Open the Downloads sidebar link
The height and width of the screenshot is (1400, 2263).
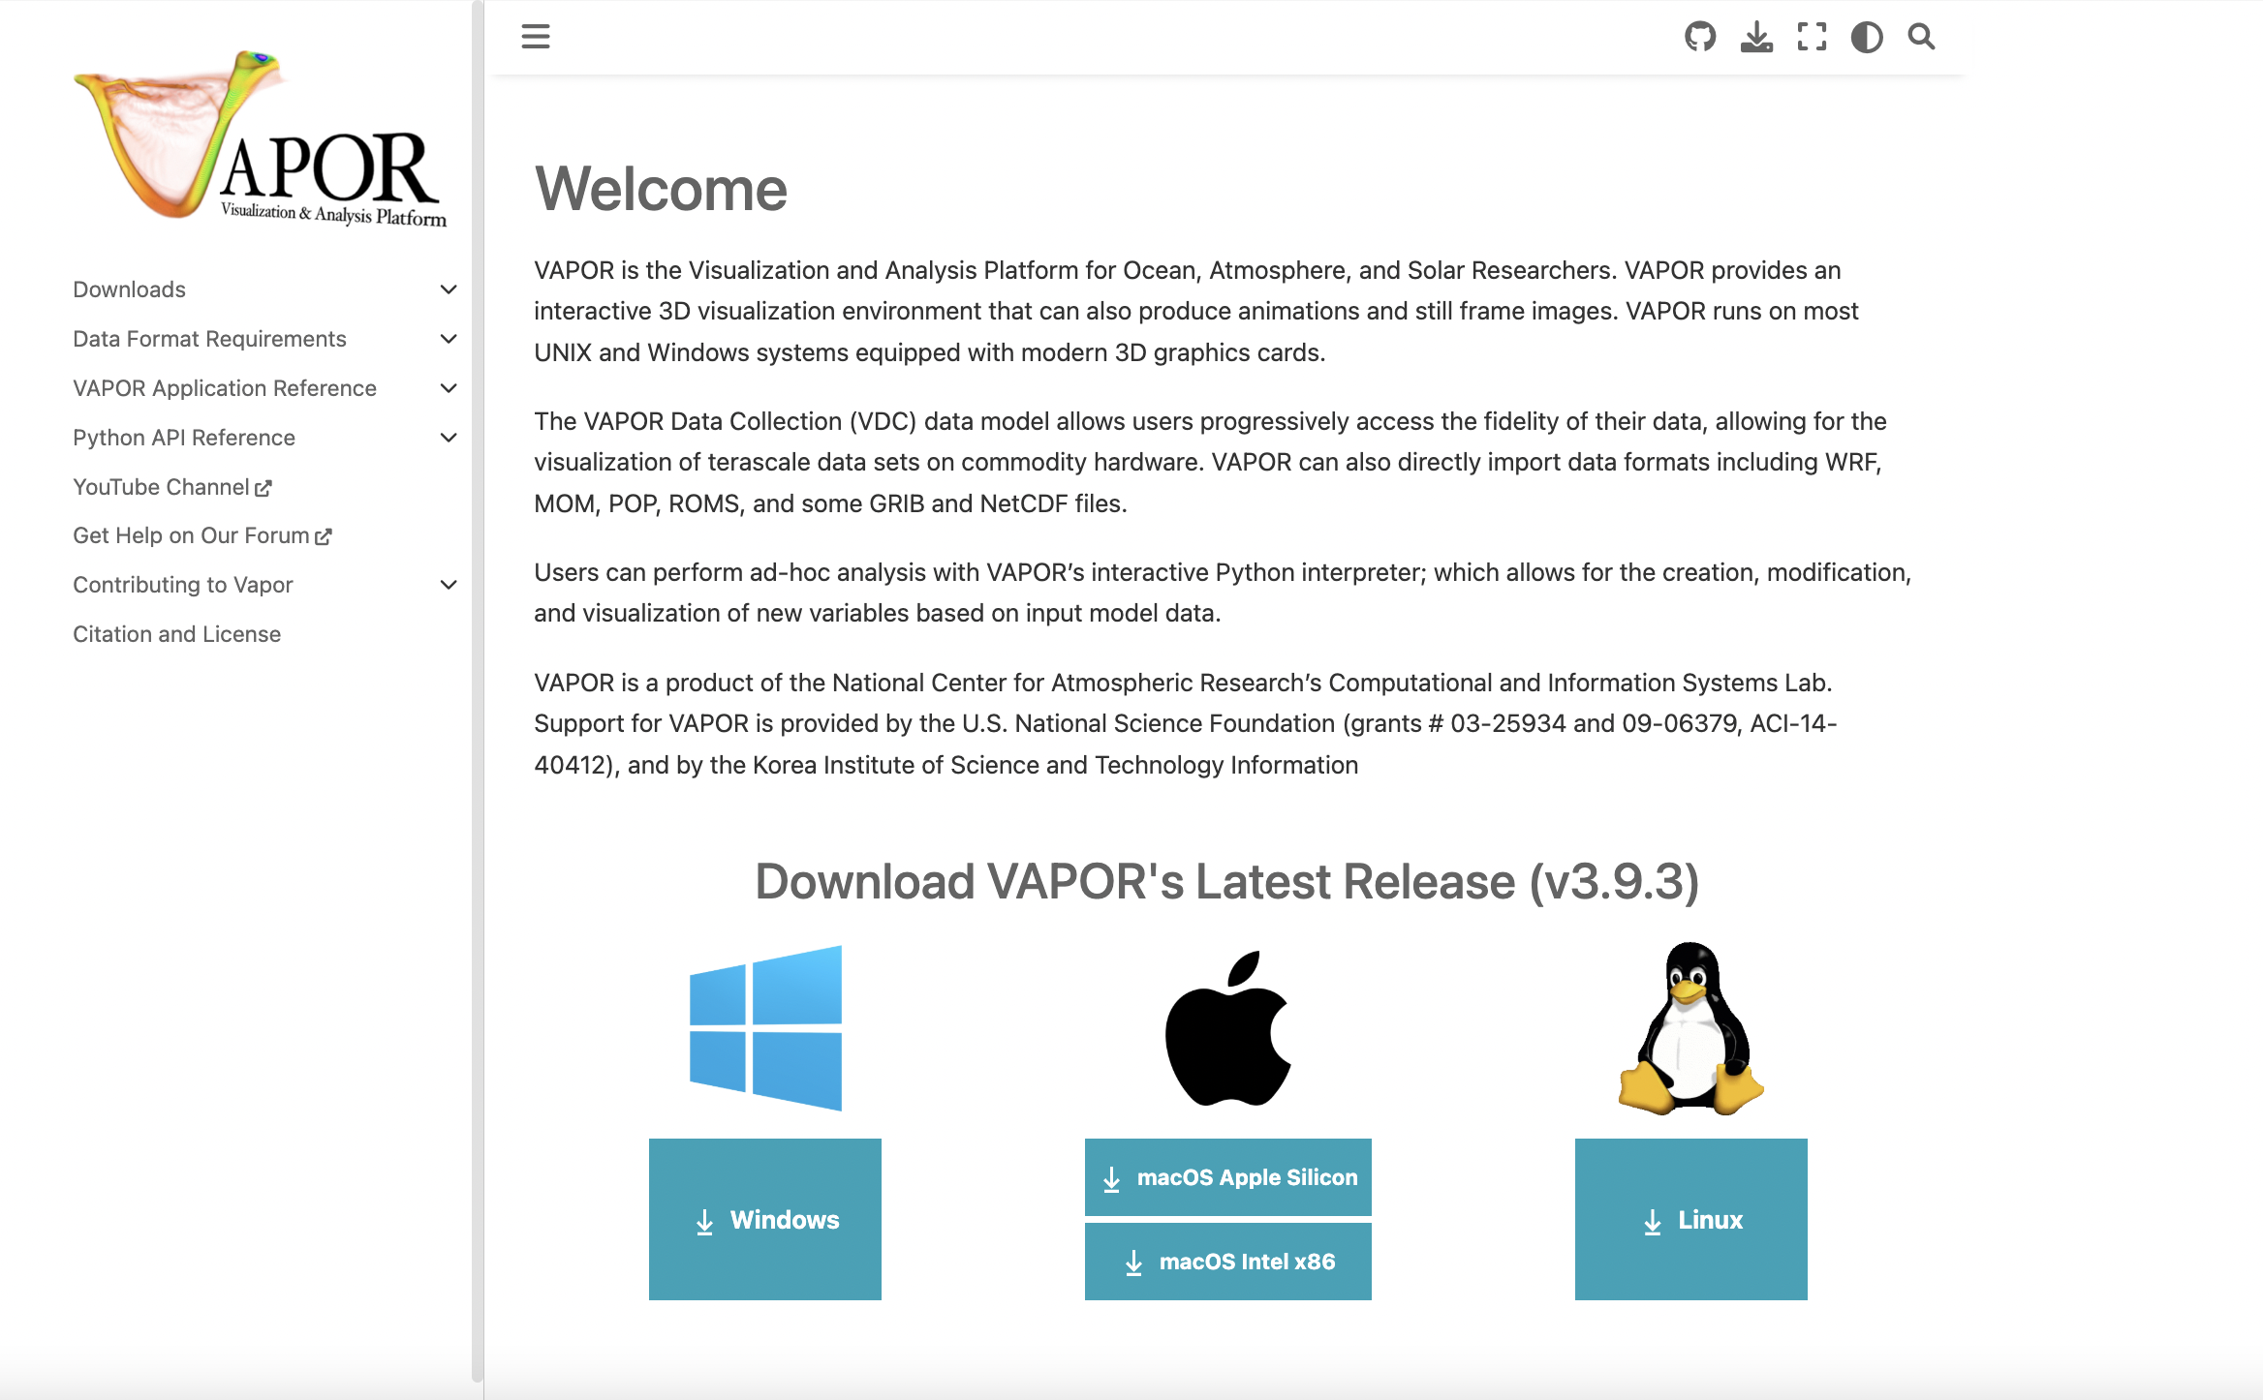click(x=130, y=289)
